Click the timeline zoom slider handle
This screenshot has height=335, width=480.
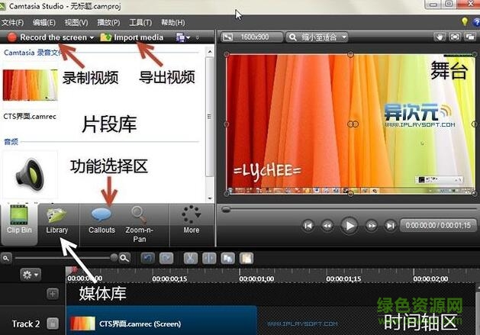pyautogui.click(x=114, y=258)
